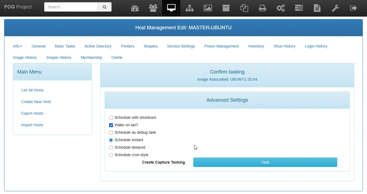
Task: Click into the Search input field
Action: (x=71, y=7)
